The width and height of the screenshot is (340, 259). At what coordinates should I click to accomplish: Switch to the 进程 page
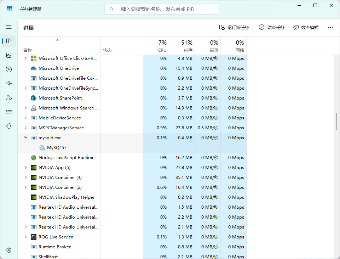point(9,41)
